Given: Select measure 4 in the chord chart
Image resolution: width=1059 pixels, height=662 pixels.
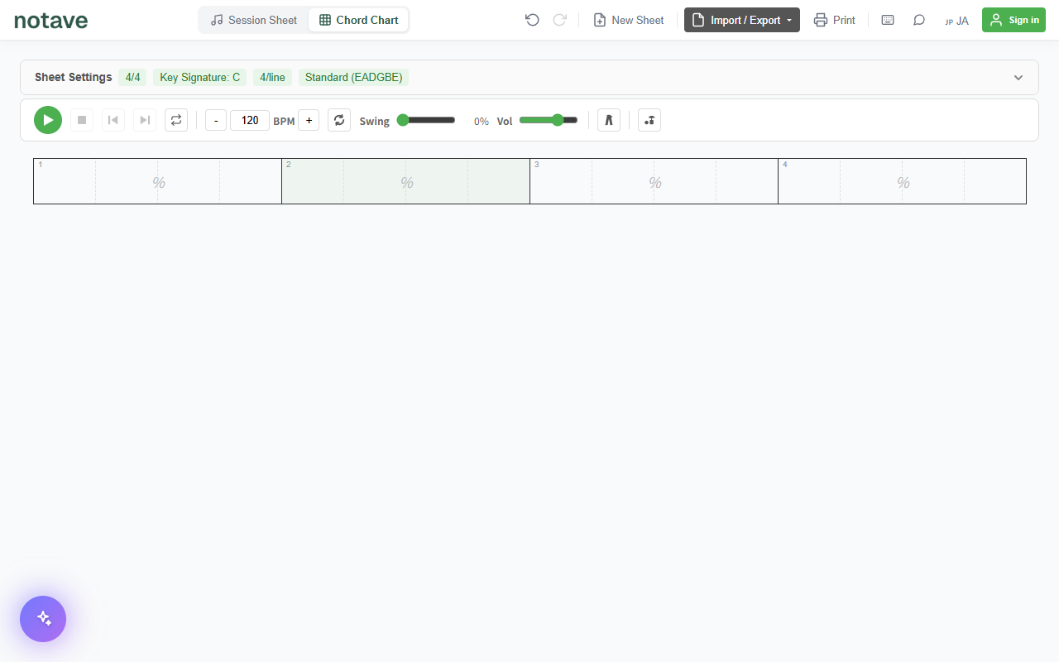Looking at the screenshot, I should 903,181.
